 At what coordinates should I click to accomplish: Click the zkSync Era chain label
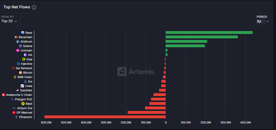(x=25, y=108)
